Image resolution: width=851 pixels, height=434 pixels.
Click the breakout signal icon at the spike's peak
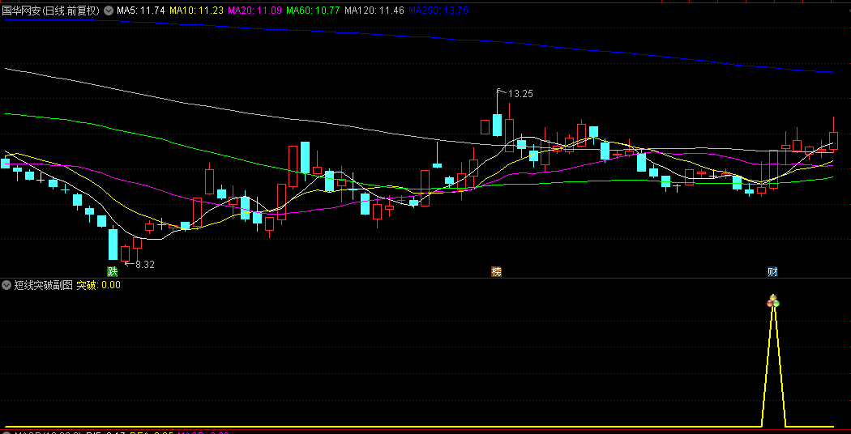tap(773, 301)
